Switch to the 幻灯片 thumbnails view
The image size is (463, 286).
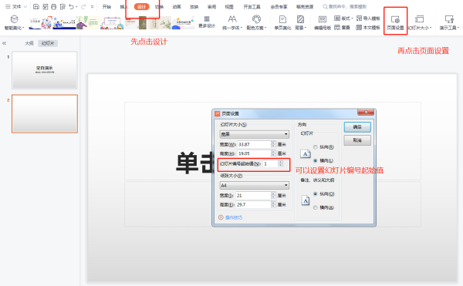[48, 43]
